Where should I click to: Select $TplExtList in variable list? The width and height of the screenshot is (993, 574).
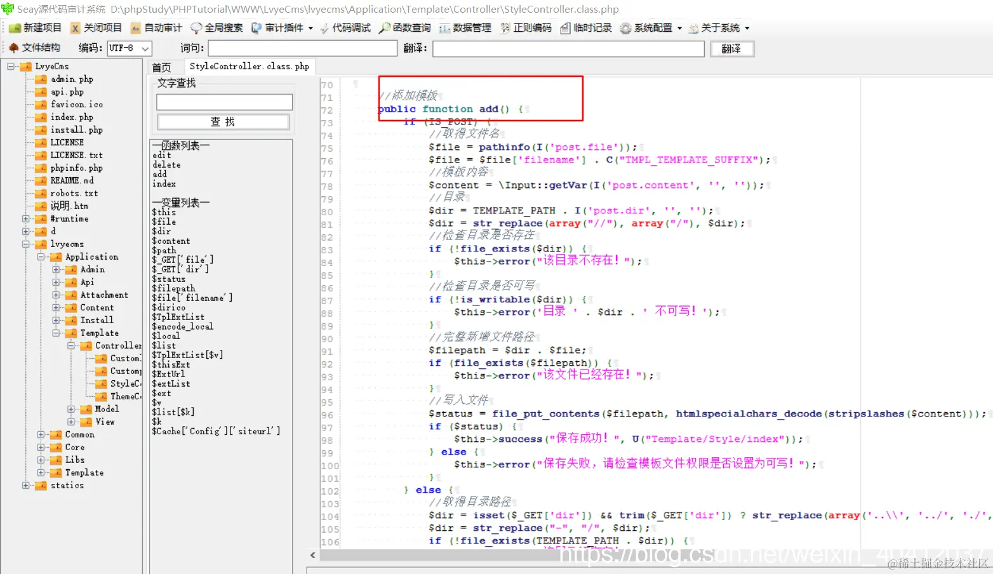[178, 317]
